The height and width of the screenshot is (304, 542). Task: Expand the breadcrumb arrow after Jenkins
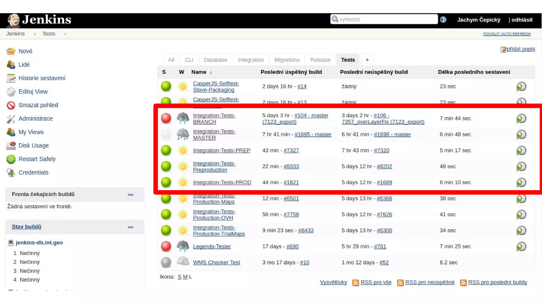click(35, 34)
